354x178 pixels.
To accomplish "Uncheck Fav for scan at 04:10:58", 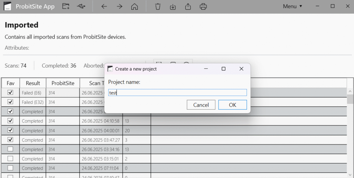I will point(10,121).
